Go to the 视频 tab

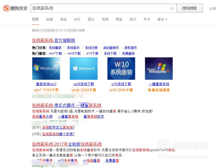click(x=105, y=19)
